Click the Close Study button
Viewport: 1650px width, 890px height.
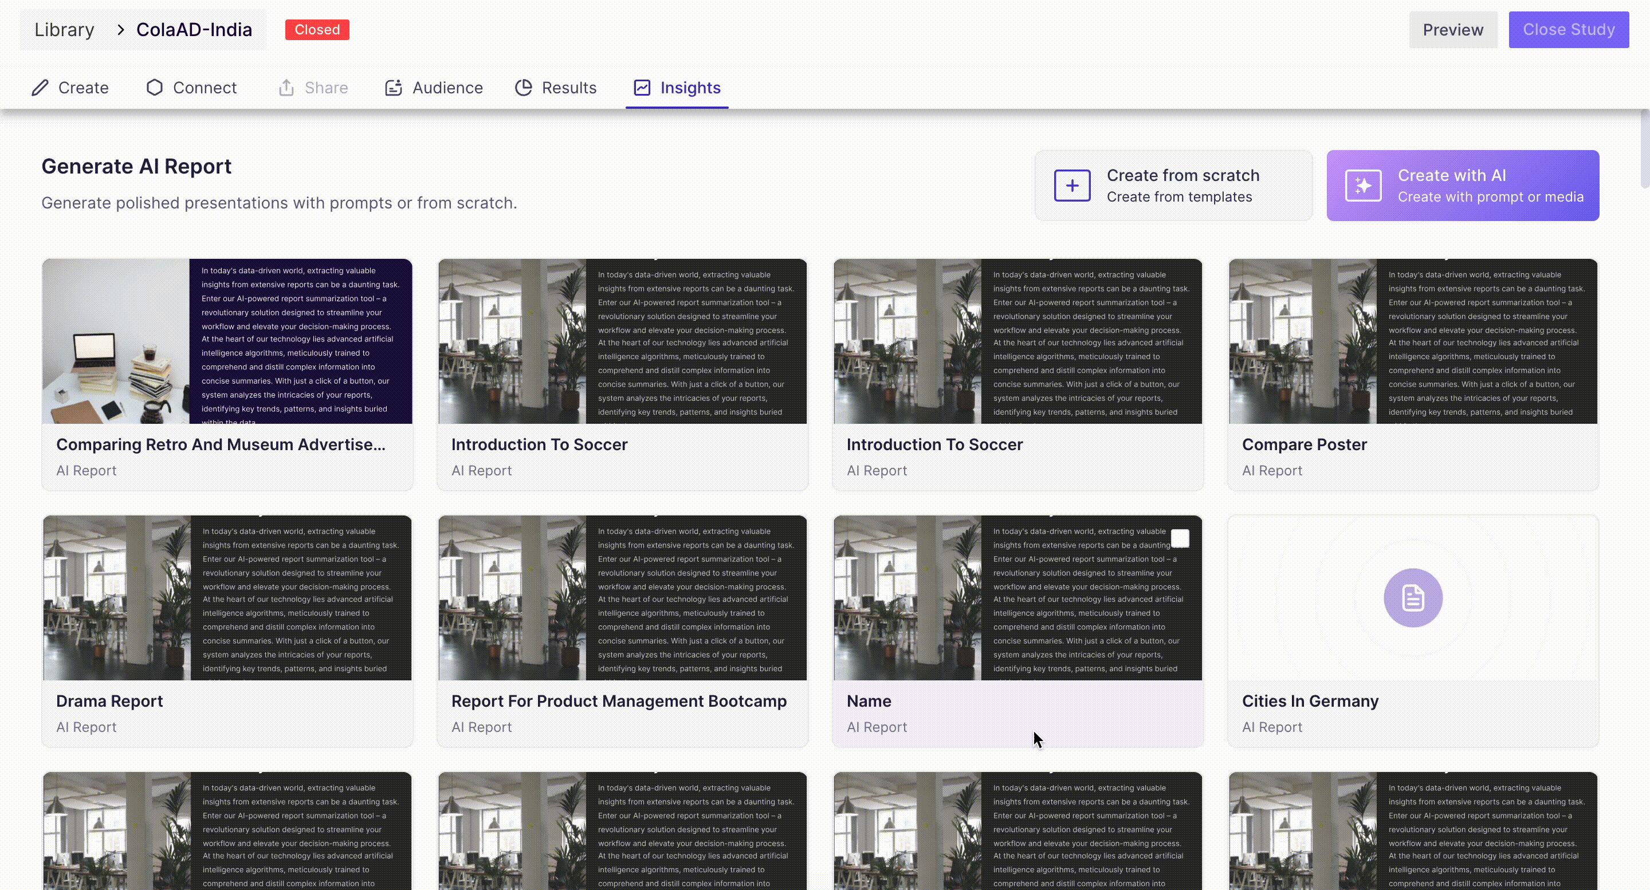click(x=1569, y=30)
